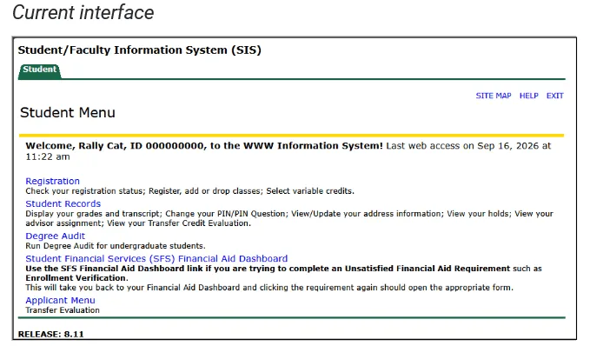This screenshot has width=590, height=346.
Task: Open the Degree Audit link
Action: point(55,236)
